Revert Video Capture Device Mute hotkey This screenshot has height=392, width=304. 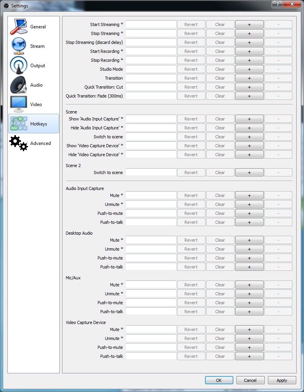point(191,329)
